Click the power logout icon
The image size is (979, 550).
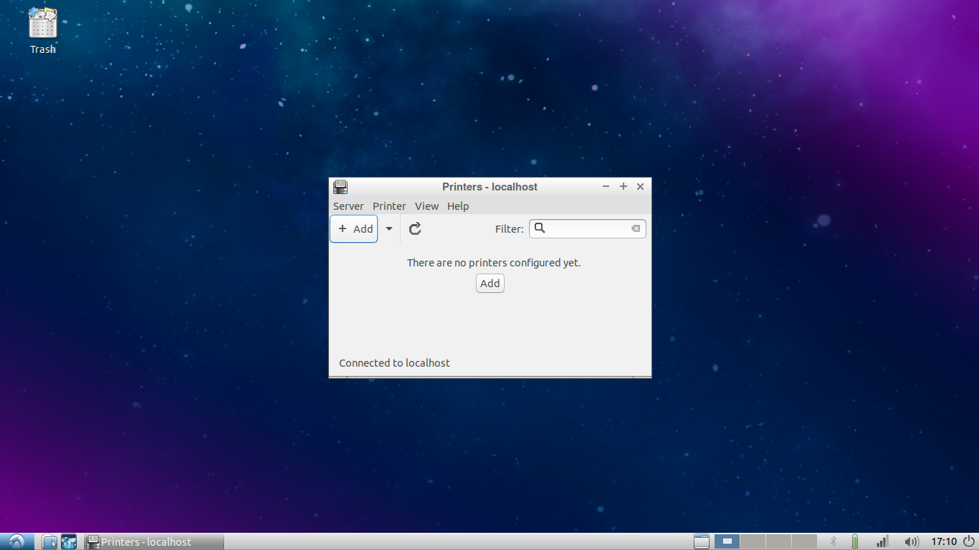point(969,542)
